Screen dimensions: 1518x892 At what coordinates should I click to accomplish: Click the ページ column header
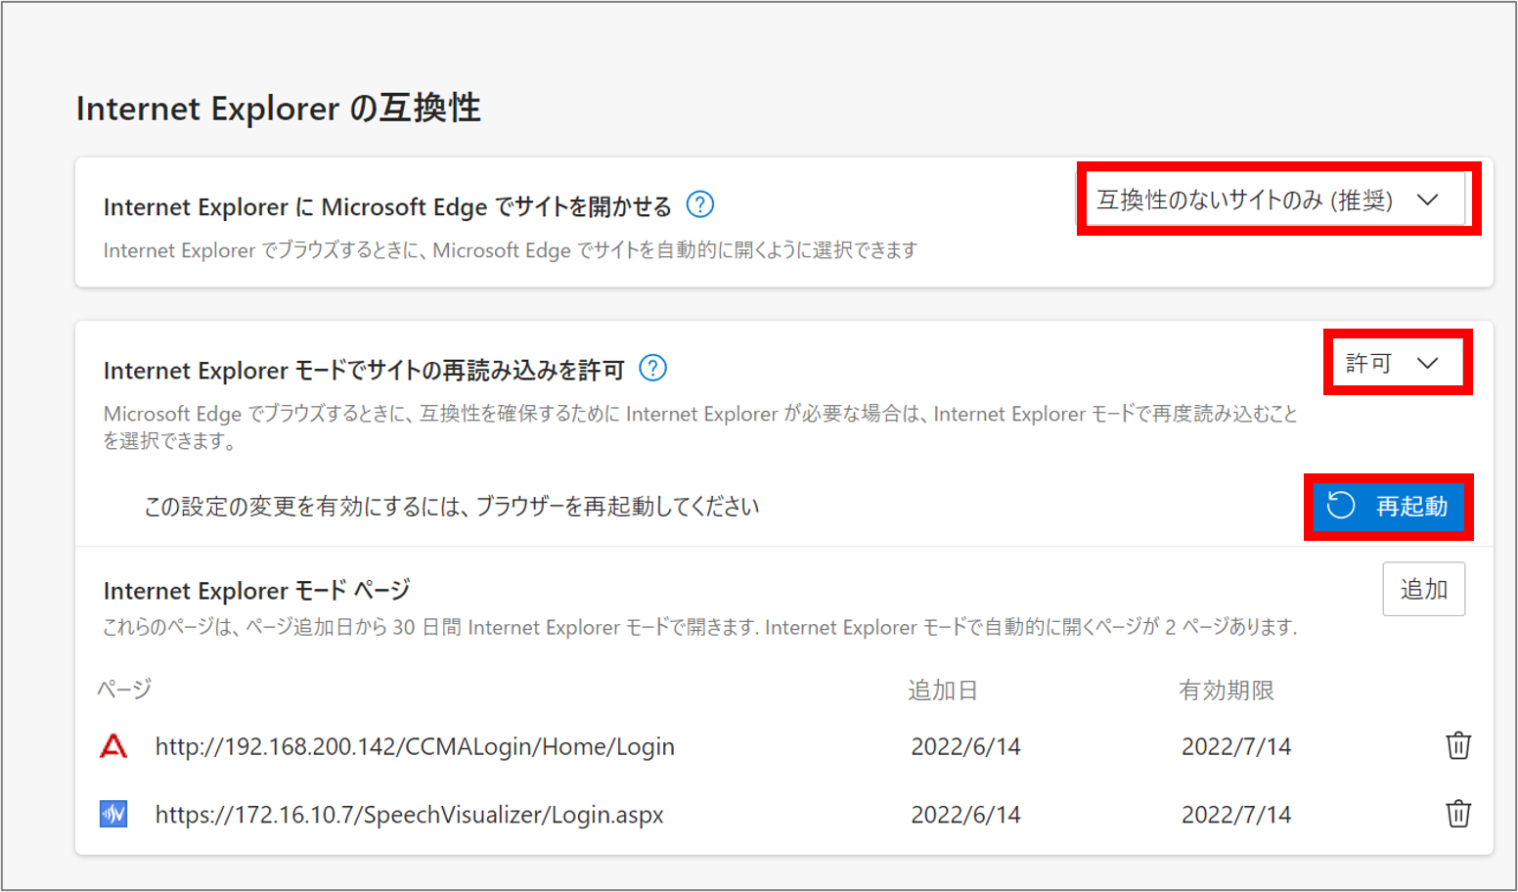[124, 690]
